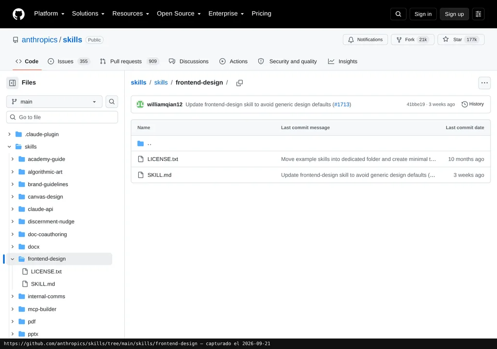Click the academy-guide folder icon
The width and height of the screenshot is (497, 349).
coord(21,159)
